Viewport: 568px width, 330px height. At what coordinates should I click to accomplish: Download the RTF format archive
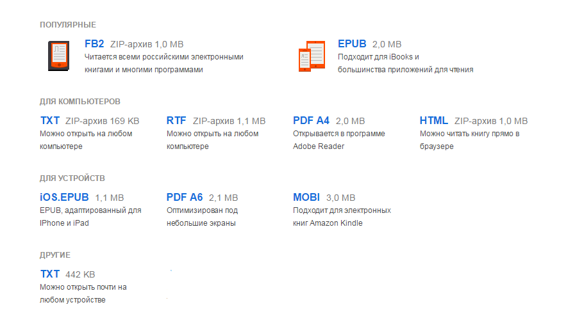point(176,120)
